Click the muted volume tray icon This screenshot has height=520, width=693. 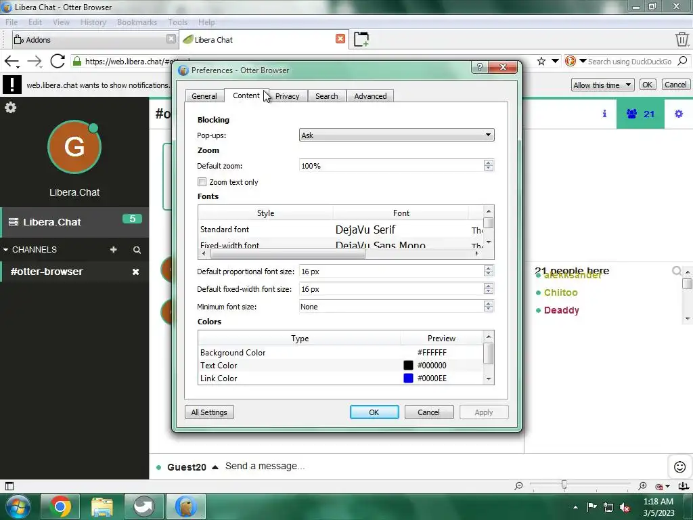[625, 508]
